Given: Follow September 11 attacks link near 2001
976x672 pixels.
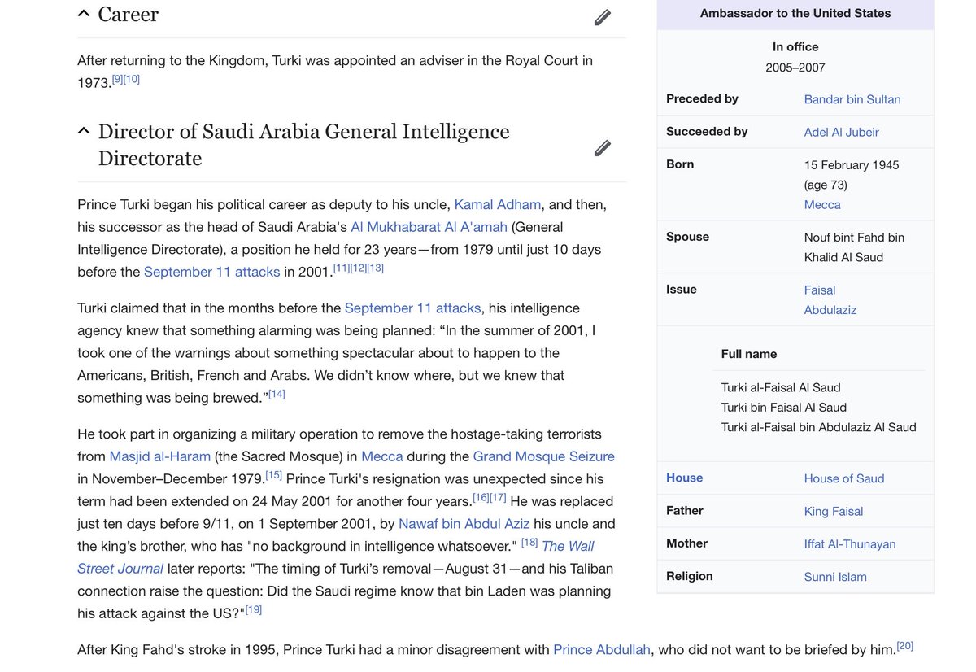Looking at the screenshot, I should click(211, 272).
